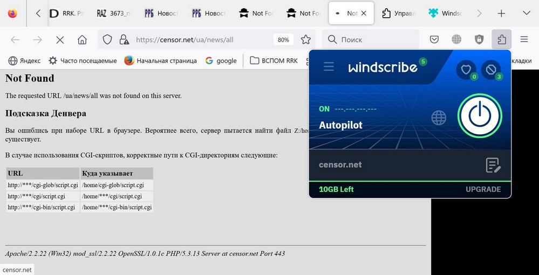Image resolution: width=539 pixels, height=275 pixels.
Task: Open Windscribe privacy shield options
Action: (x=466, y=70)
